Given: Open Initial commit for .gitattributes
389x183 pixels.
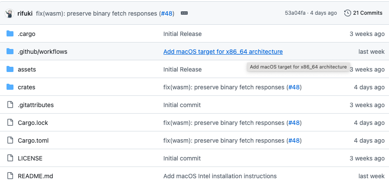Looking at the screenshot, I should tap(182, 105).
